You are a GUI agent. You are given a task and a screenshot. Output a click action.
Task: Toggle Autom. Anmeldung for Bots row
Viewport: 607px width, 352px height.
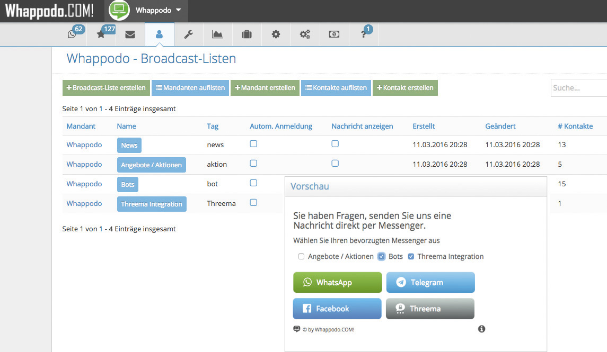(x=253, y=183)
